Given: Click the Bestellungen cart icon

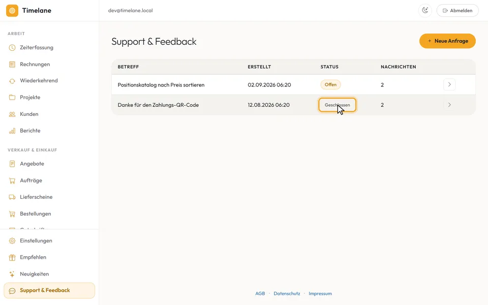Looking at the screenshot, I should (12, 214).
